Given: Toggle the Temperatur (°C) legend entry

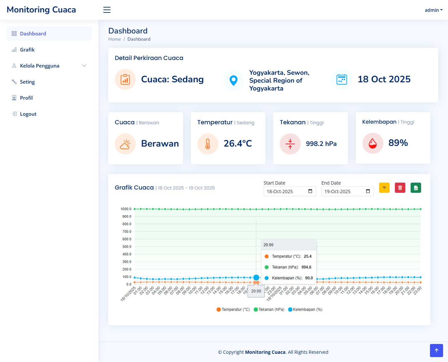Looking at the screenshot, I should pos(233,309).
